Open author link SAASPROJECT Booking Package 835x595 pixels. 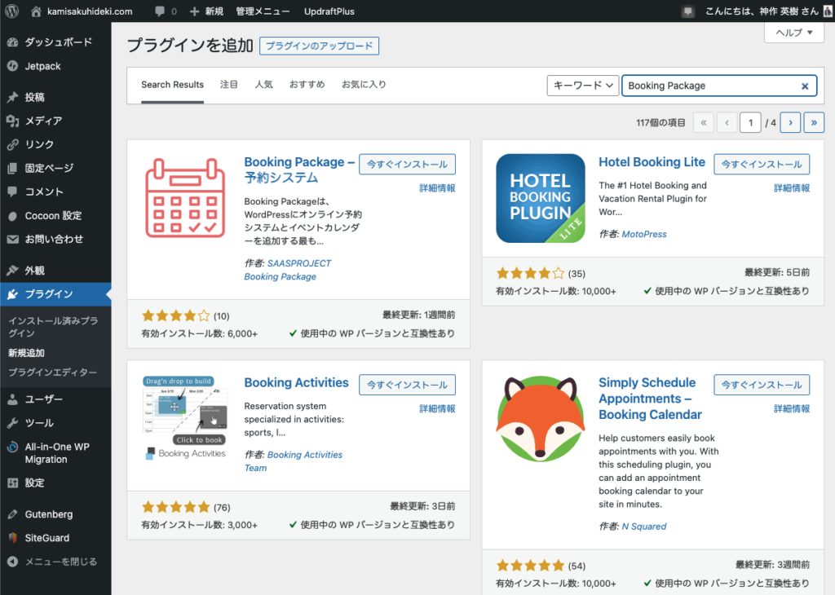point(288,270)
